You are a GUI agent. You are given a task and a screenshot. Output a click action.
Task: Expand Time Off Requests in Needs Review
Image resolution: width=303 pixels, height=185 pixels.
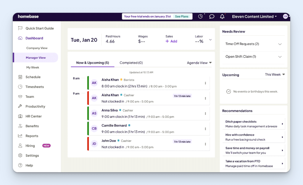[279, 44]
